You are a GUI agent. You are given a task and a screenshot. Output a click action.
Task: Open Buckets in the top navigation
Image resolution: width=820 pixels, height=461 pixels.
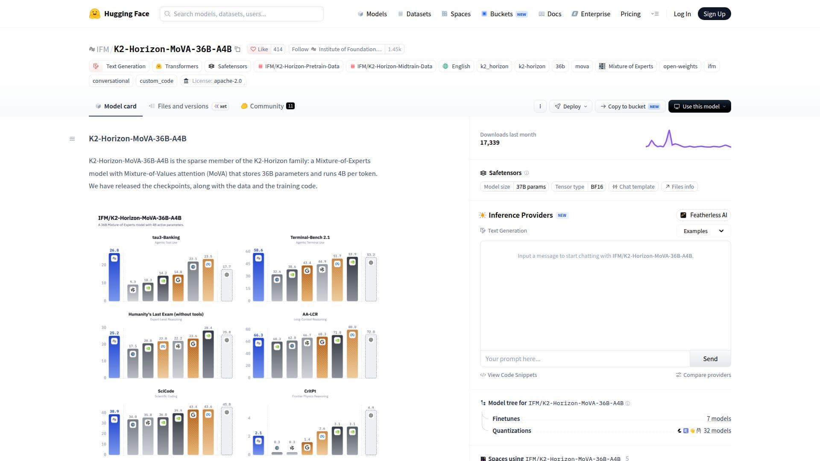tap(504, 14)
